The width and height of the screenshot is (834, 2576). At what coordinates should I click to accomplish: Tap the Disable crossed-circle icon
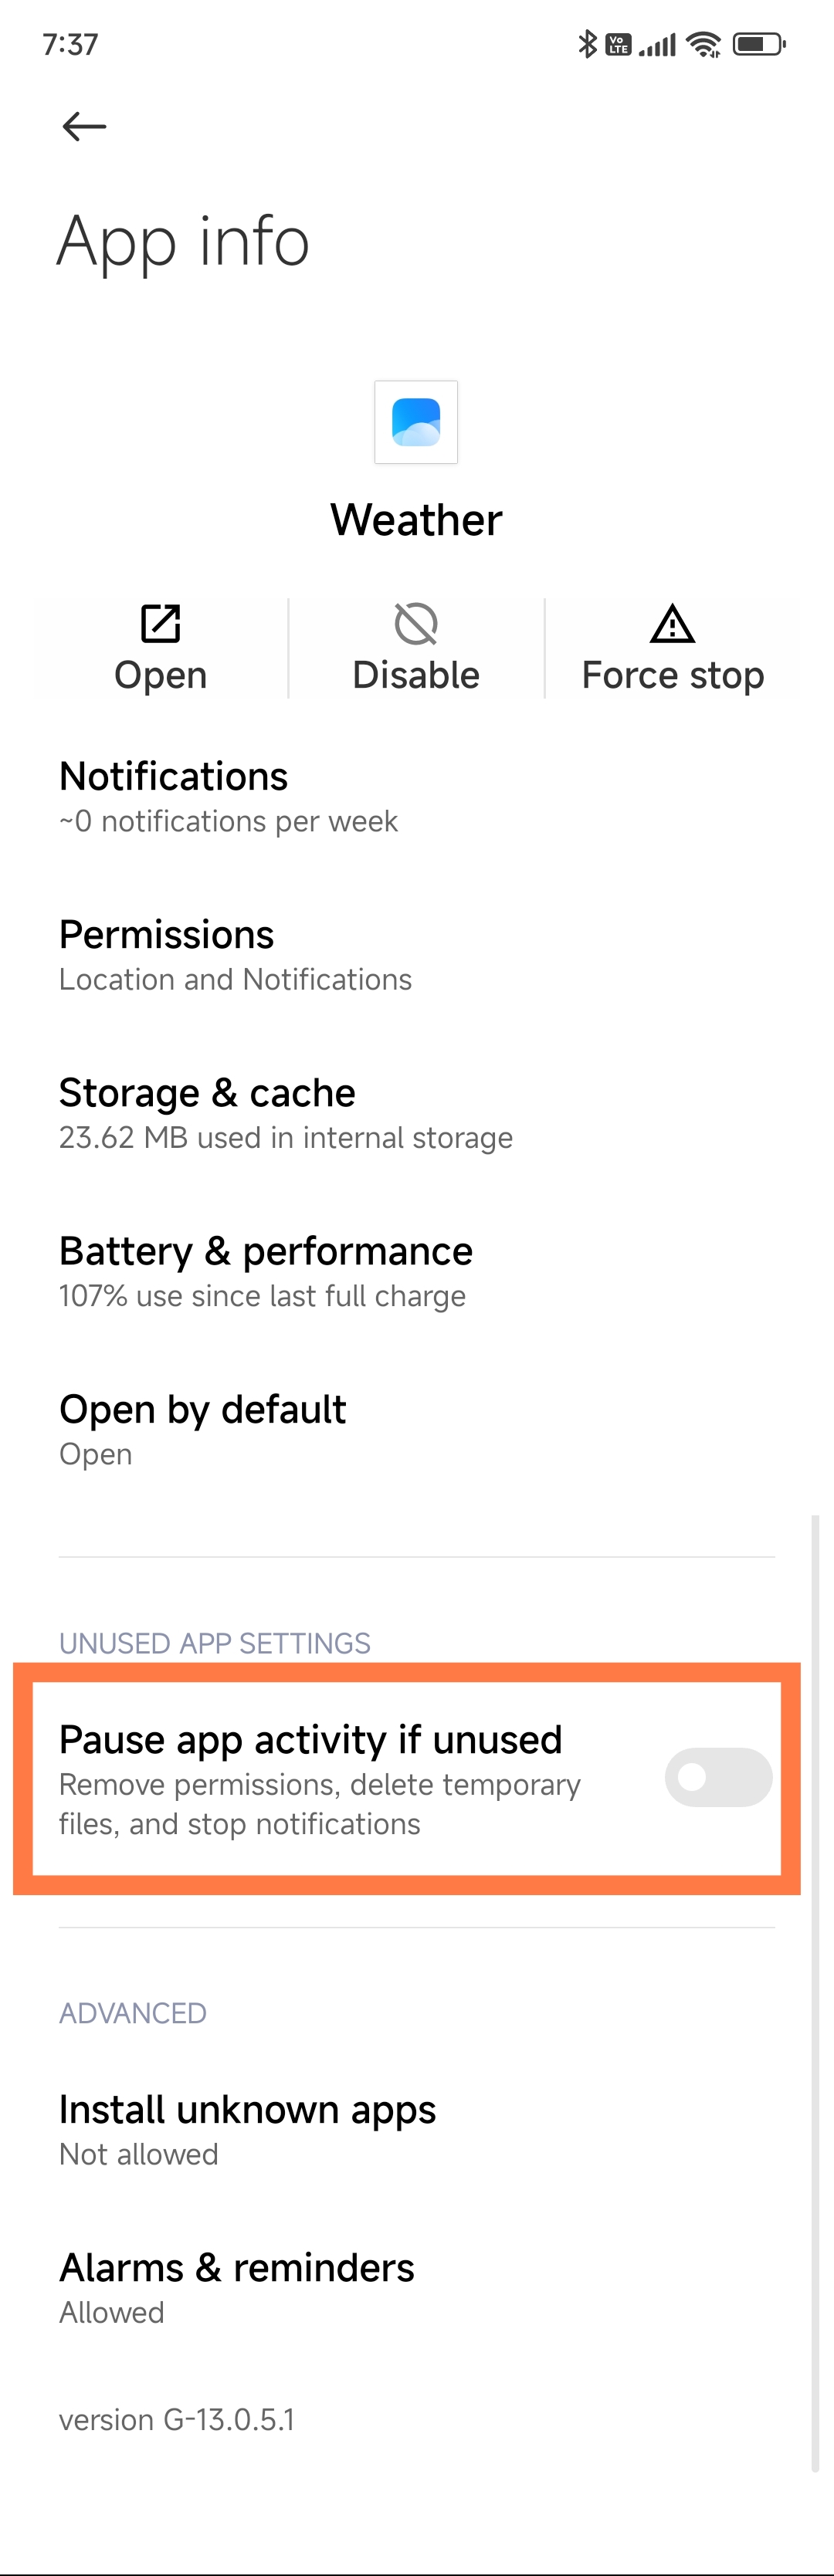[416, 624]
